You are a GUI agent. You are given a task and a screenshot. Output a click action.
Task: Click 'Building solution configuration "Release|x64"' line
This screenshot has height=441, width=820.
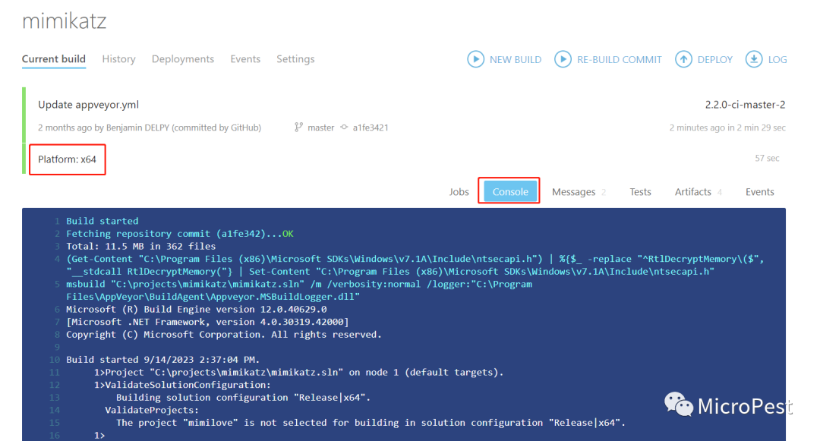(243, 397)
